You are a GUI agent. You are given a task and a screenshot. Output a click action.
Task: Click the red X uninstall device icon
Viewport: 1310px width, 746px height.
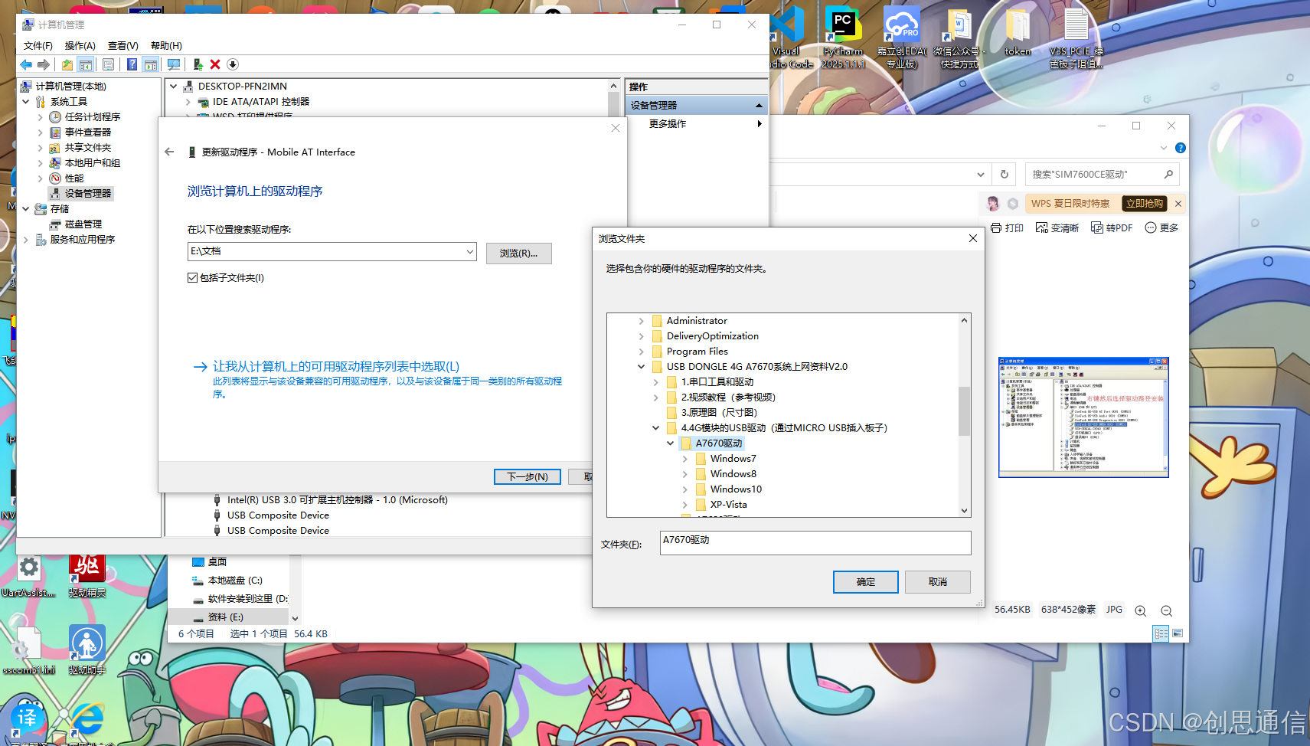(215, 65)
